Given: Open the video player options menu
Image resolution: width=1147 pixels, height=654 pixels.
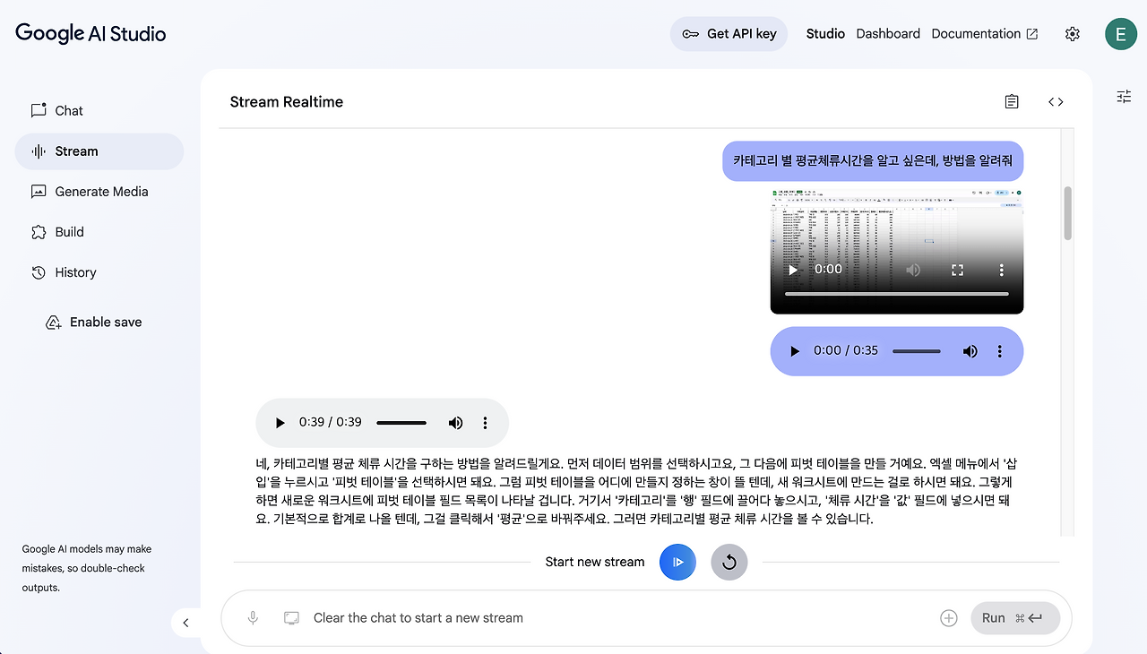Looking at the screenshot, I should [1001, 269].
